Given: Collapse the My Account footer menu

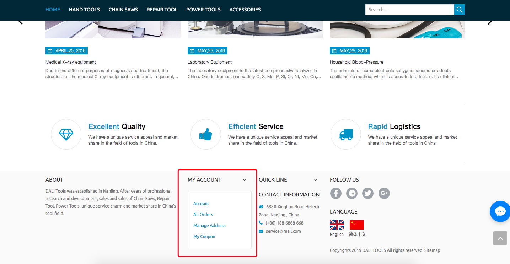Looking at the screenshot, I should 244,180.
